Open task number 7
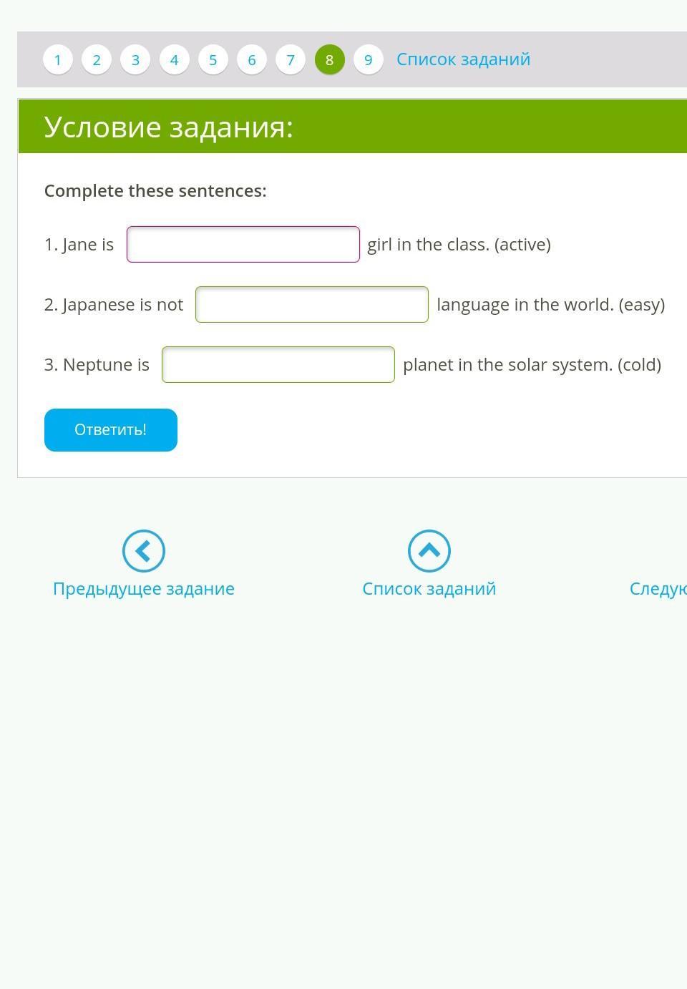This screenshot has width=687, height=989. click(291, 59)
